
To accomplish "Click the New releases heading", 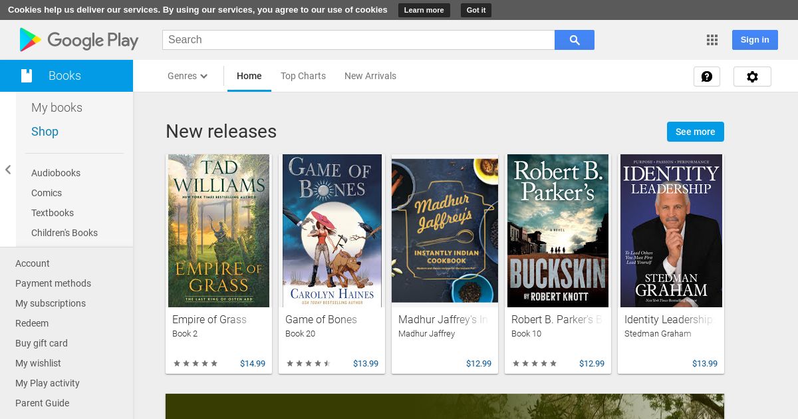I will 221,132.
